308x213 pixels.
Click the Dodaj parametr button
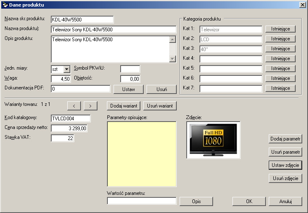285,139
